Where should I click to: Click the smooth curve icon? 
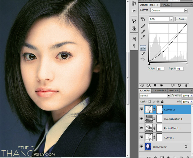(143, 59)
